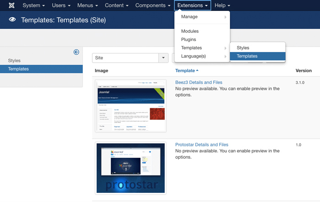The height and width of the screenshot is (202, 320).
Task: Click the eye icon beside Templates title
Action: click(x=12, y=20)
